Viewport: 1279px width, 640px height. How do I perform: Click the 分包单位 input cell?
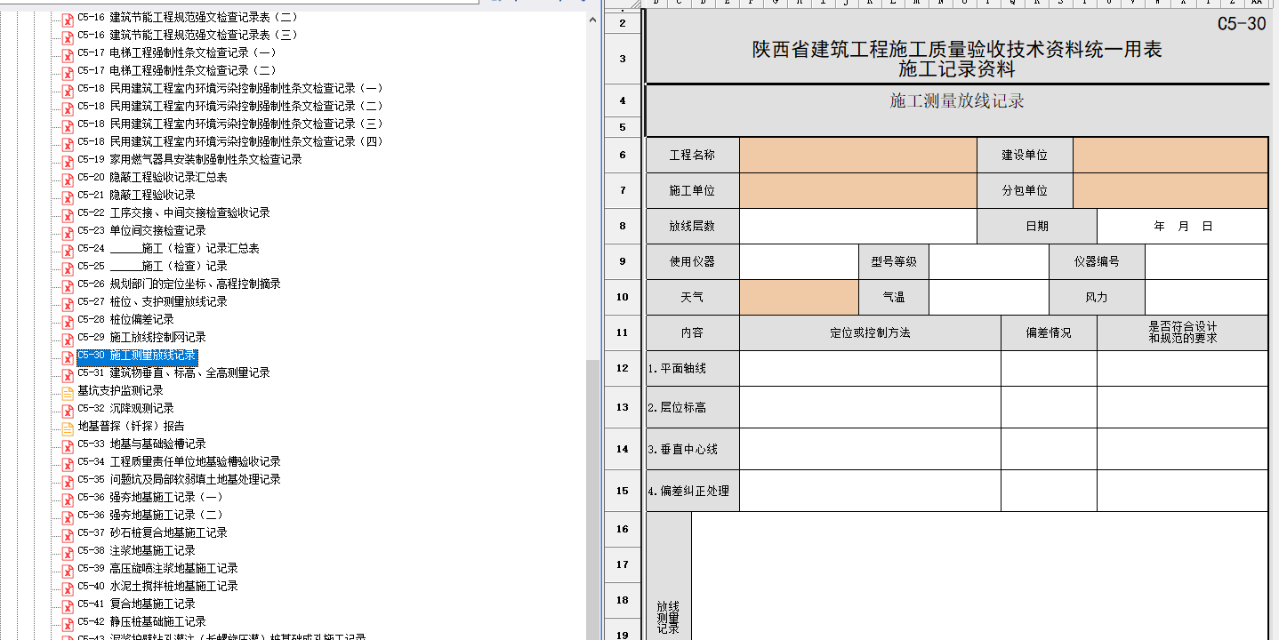click(1170, 190)
